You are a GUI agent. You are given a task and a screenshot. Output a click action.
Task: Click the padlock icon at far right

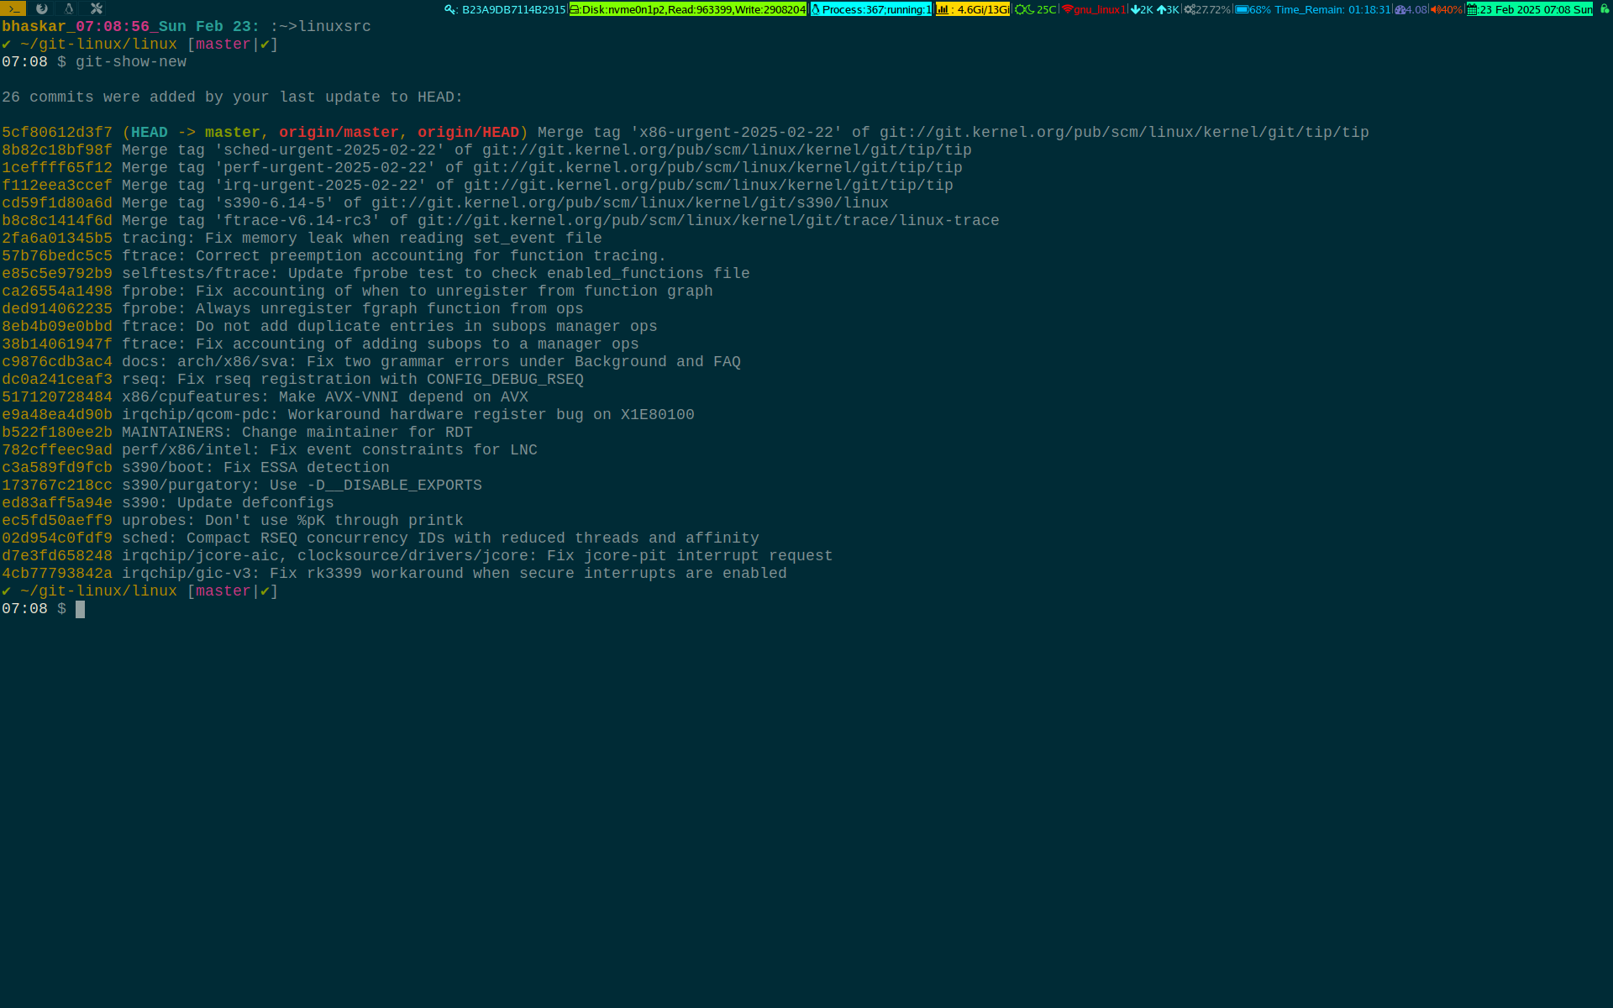1604,9
